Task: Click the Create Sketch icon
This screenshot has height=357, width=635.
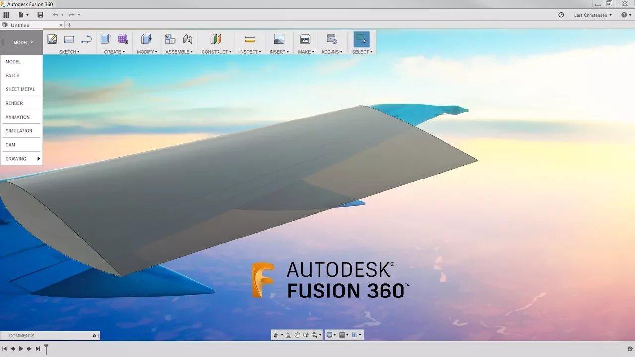Action: (x=52, y=39)
